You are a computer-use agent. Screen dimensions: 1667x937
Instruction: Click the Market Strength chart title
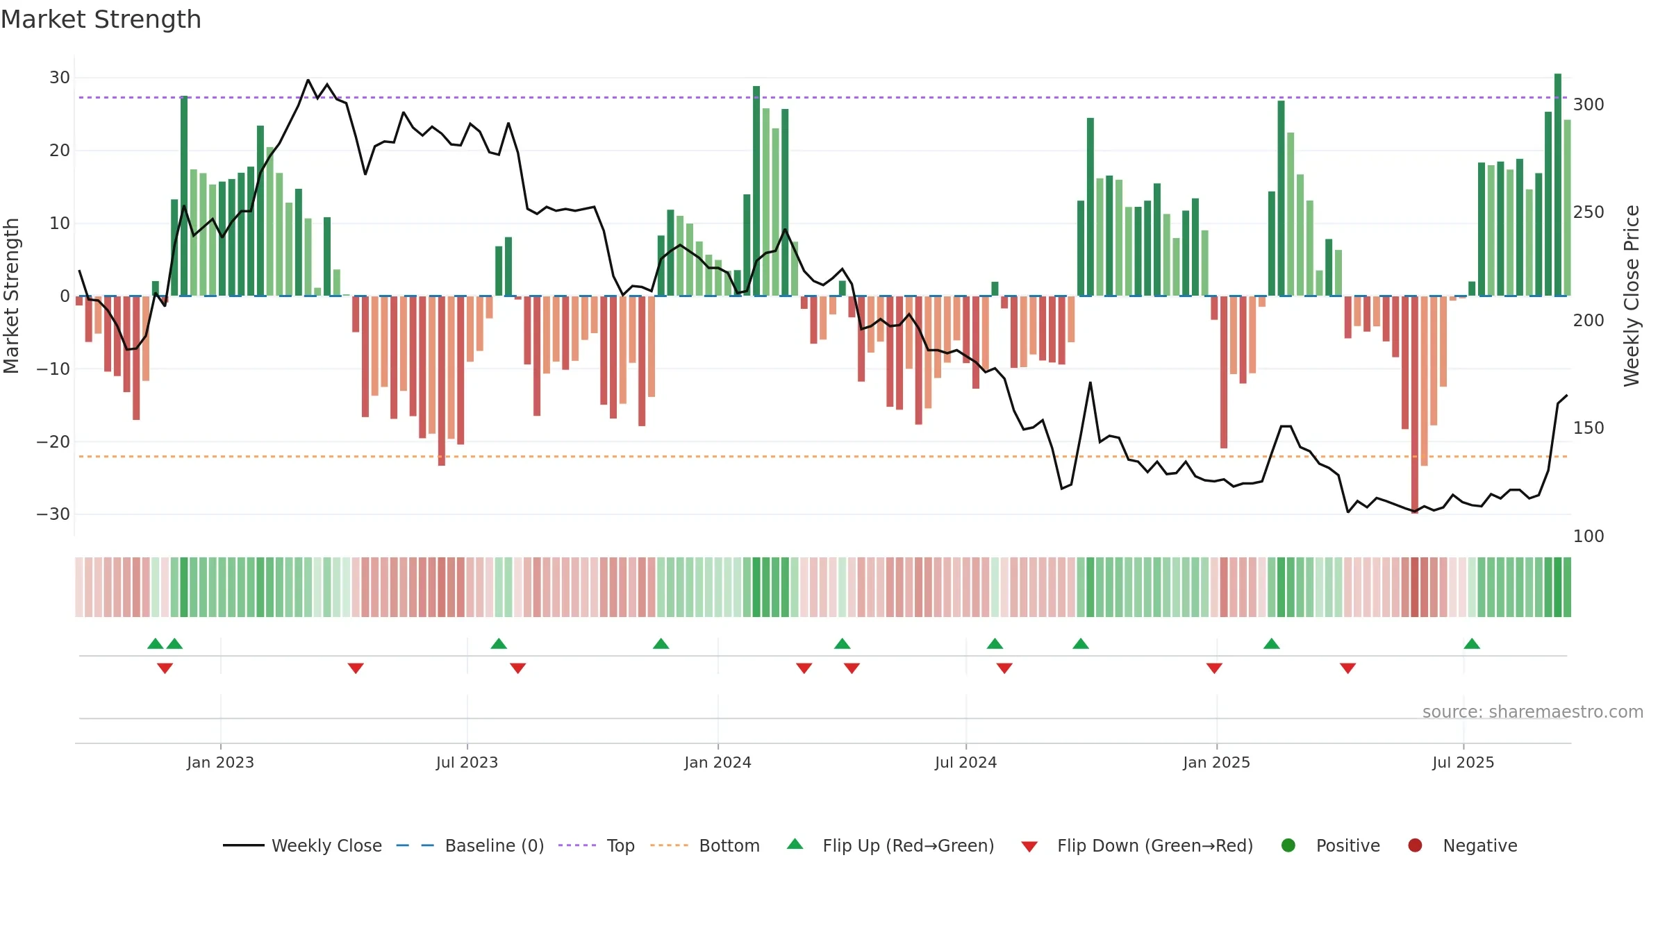[x=101, y=19]
